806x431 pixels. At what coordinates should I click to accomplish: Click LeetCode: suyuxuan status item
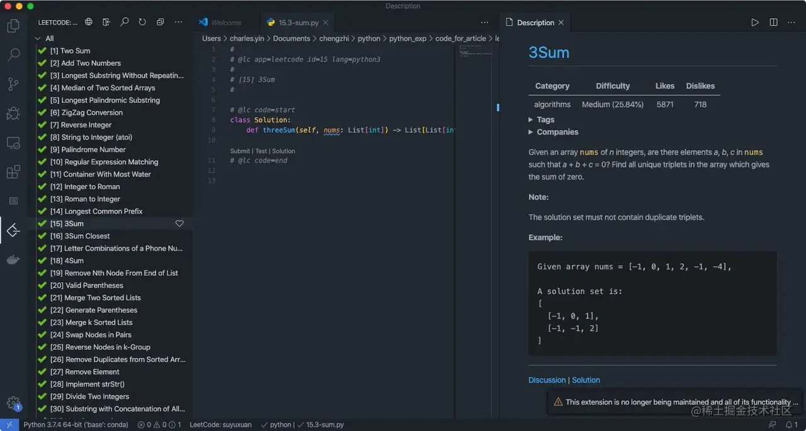pyautogui.click(x=220, y=425)
